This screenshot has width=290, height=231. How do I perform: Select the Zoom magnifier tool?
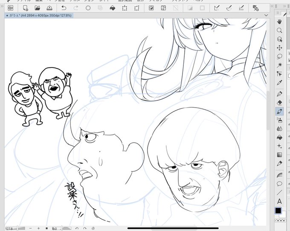(x=279, y=30)
